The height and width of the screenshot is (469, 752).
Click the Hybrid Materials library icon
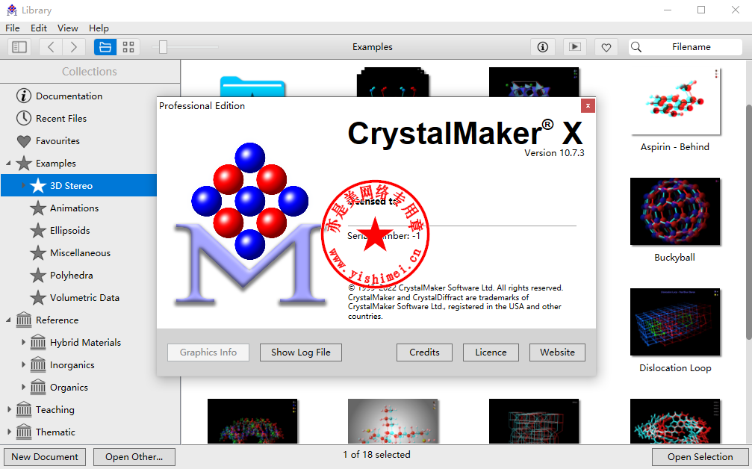38,342
